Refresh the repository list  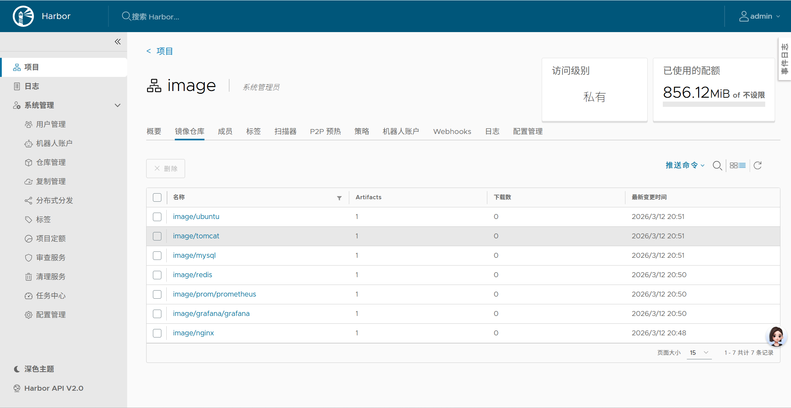(757, 165)
